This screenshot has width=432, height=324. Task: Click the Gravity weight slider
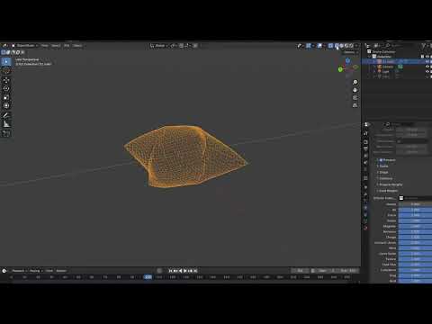click(415, 204)
